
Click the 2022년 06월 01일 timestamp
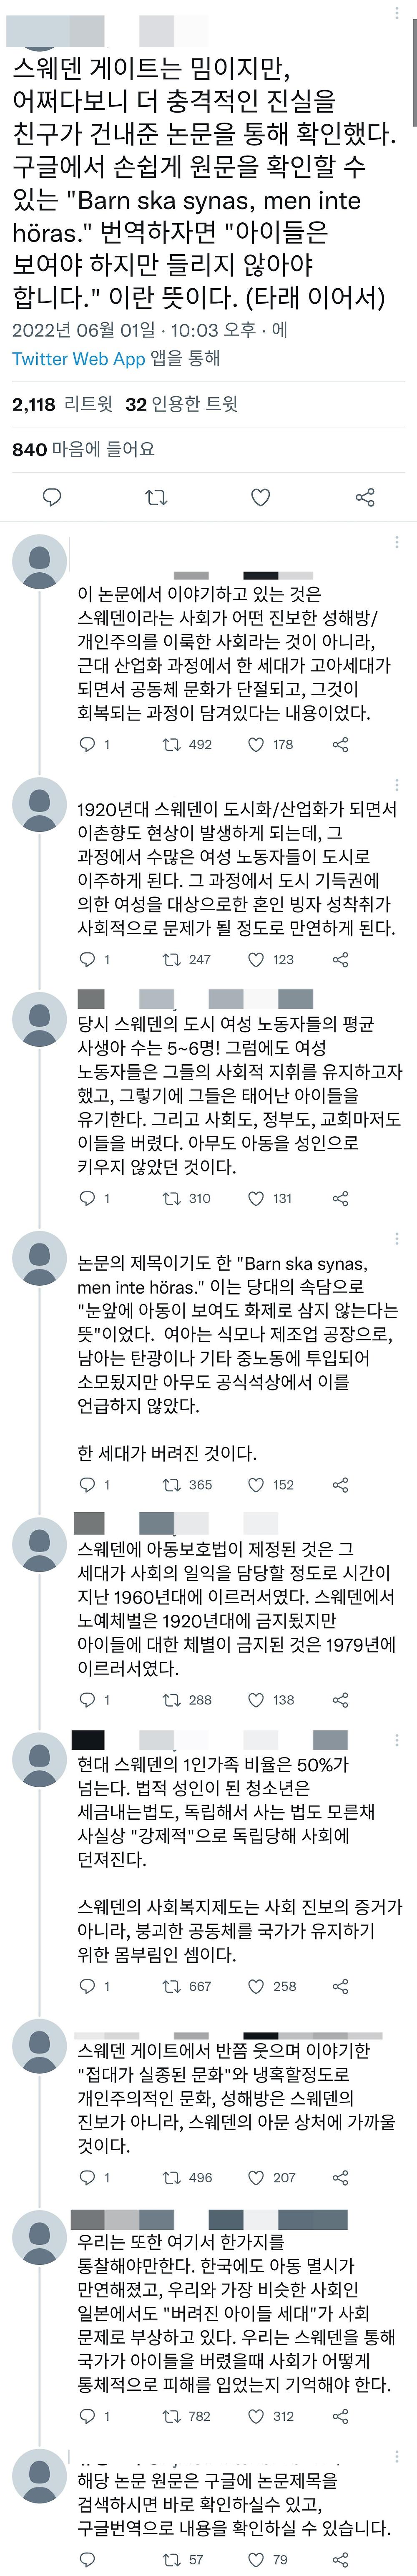83,329
